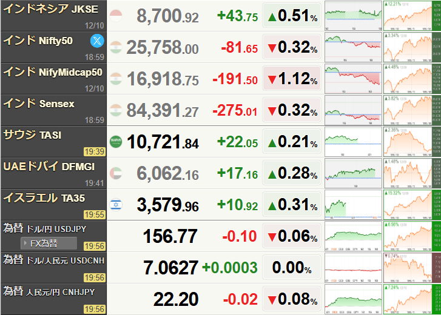Click the -81.65 change value for Nifty50

click(240, 47)
